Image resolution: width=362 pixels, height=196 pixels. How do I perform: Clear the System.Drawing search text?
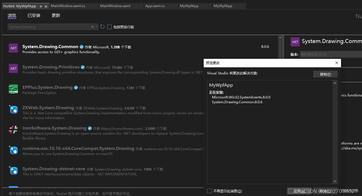point(92,27)
